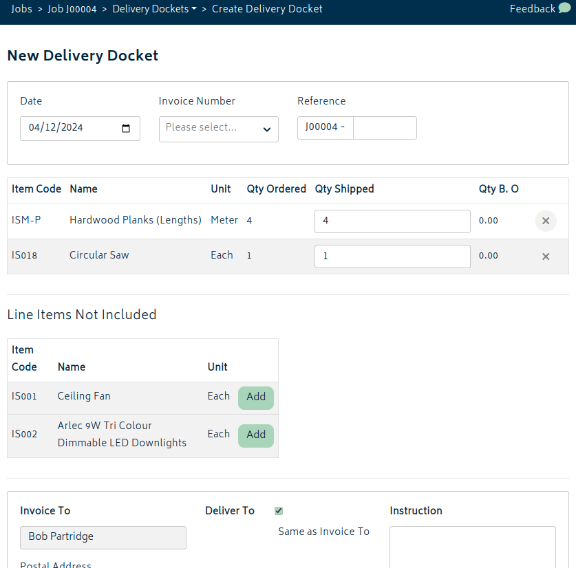This screenshot has height=568, width=576.
Task: Click the Reference suffix input field
Action: tap(385, 128)
